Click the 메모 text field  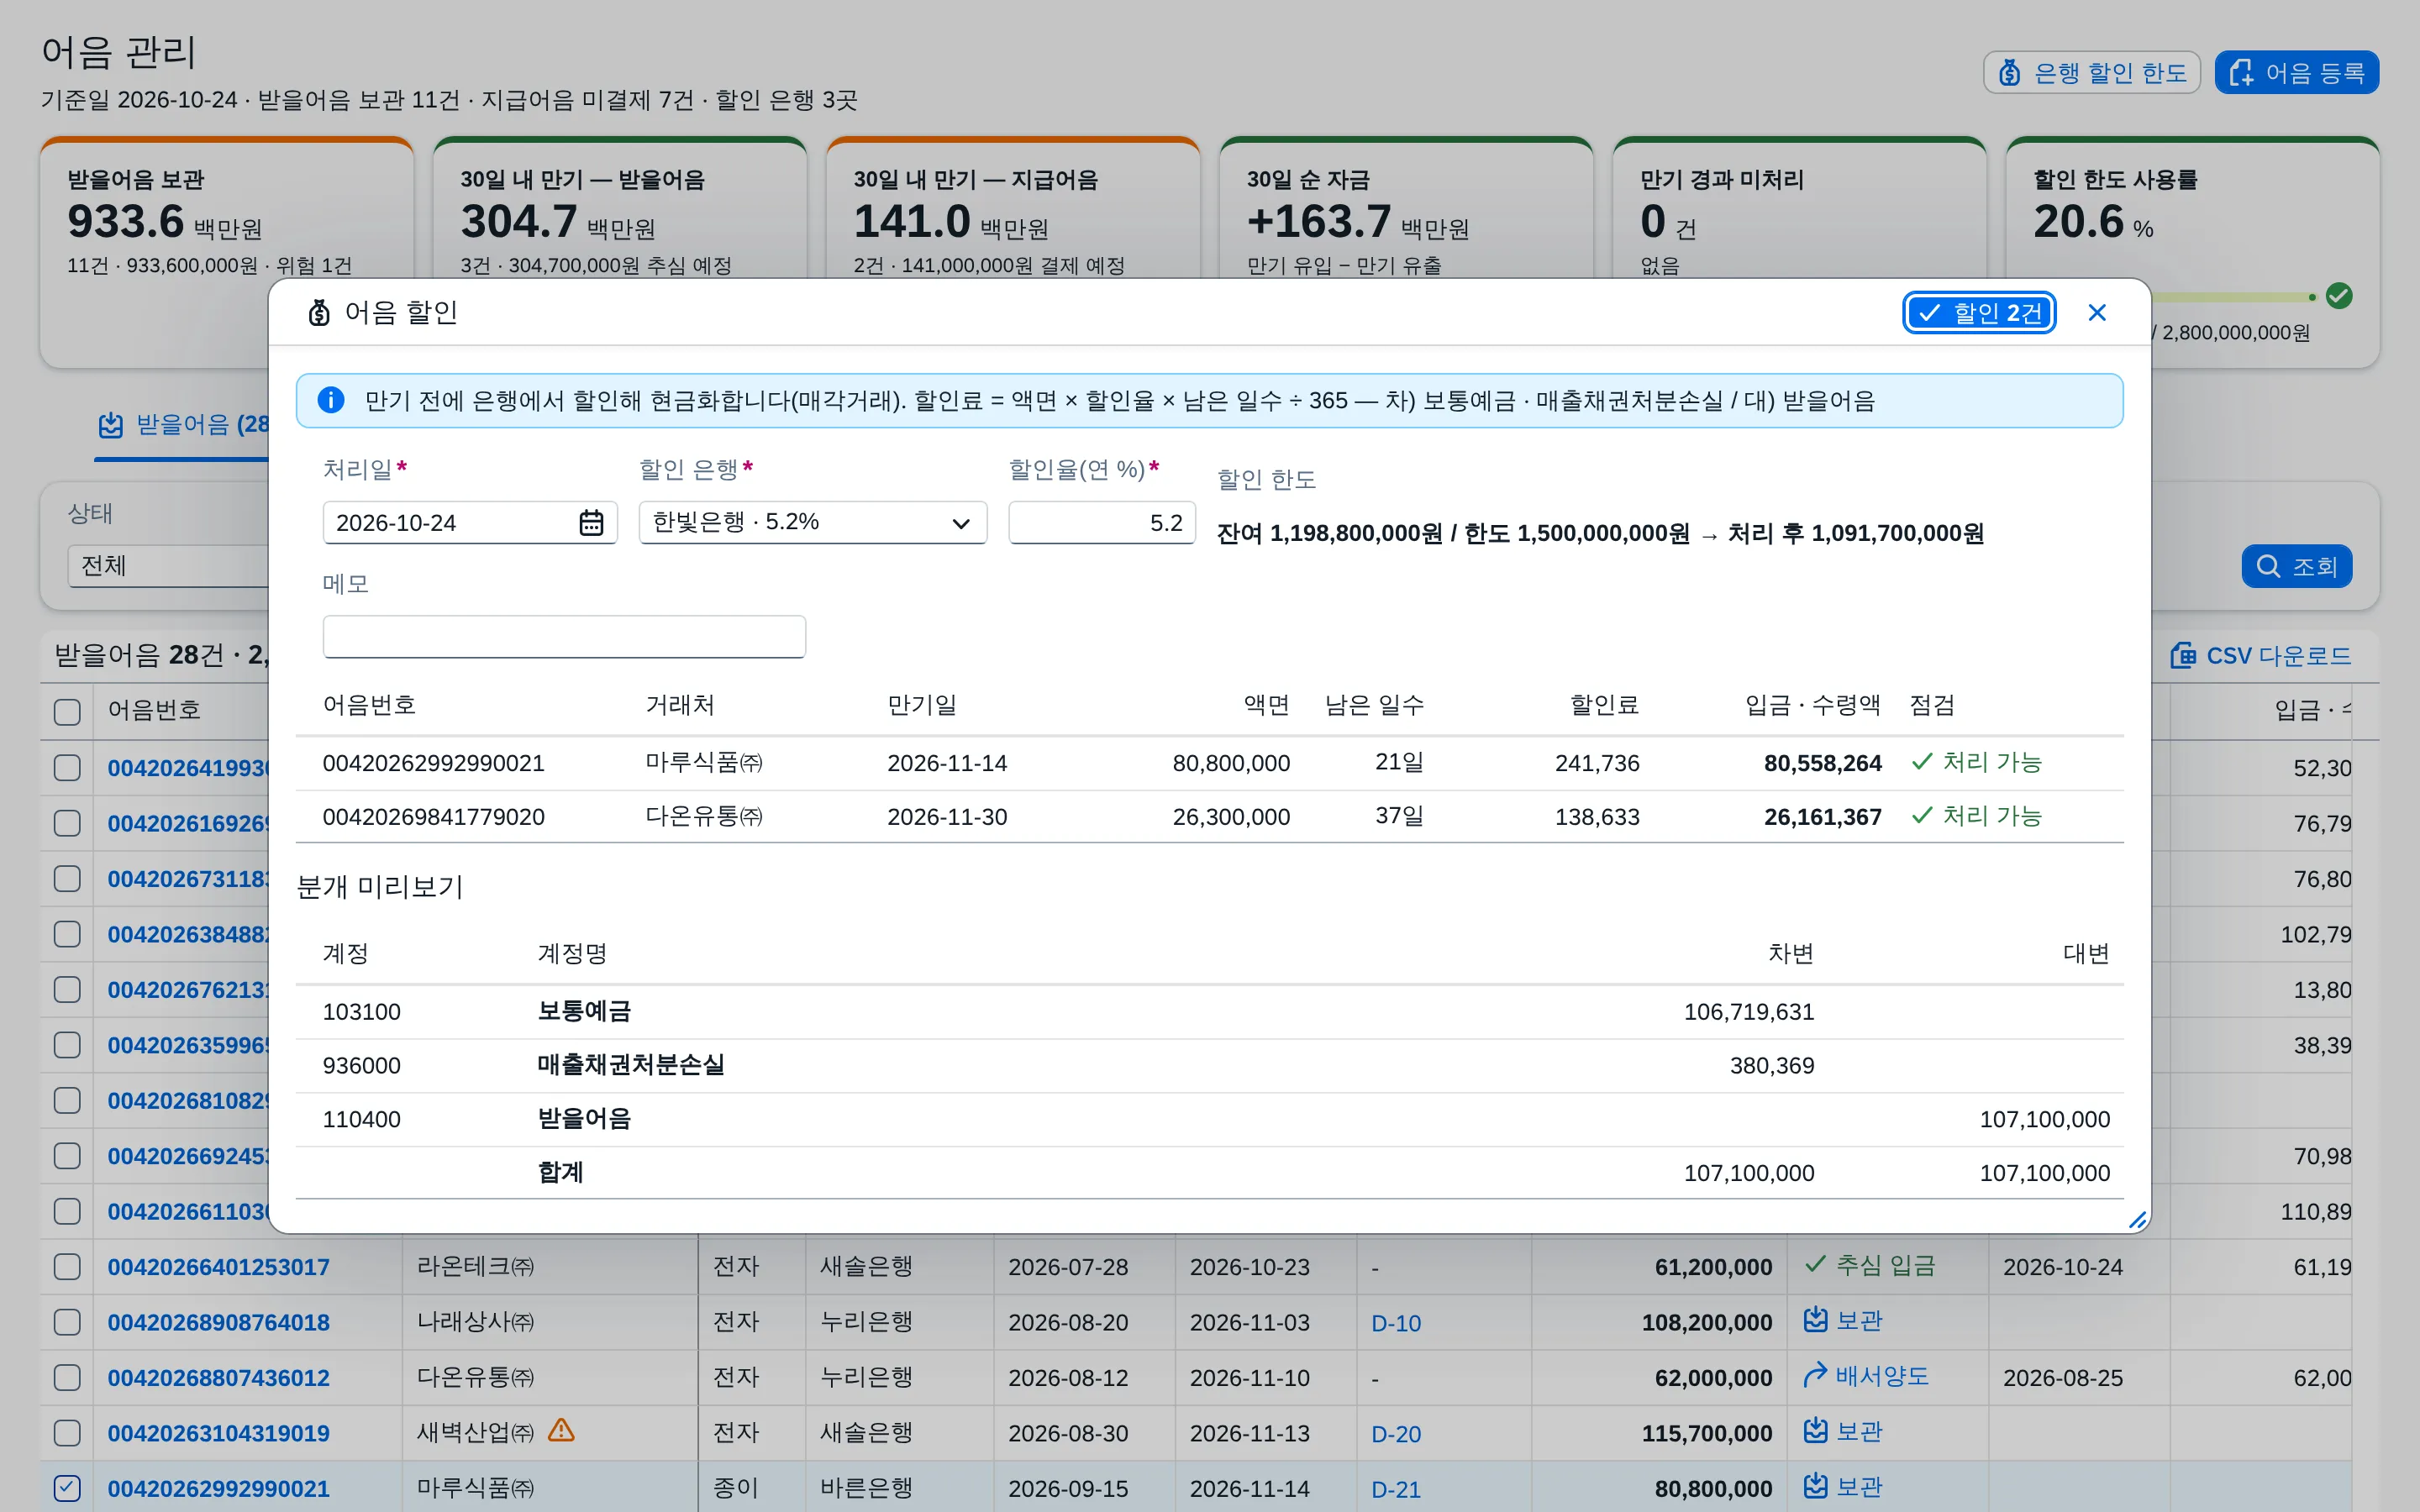click(564, 637)
